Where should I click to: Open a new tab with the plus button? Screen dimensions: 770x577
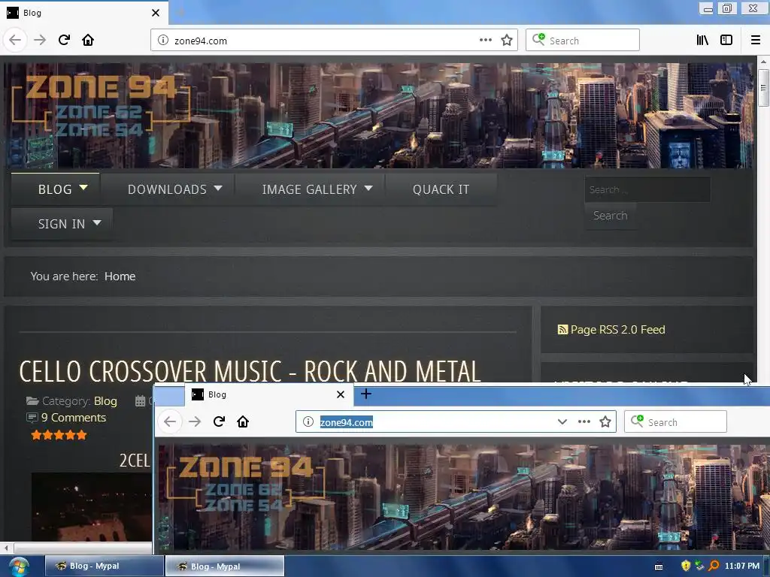(x=366, y=394)
